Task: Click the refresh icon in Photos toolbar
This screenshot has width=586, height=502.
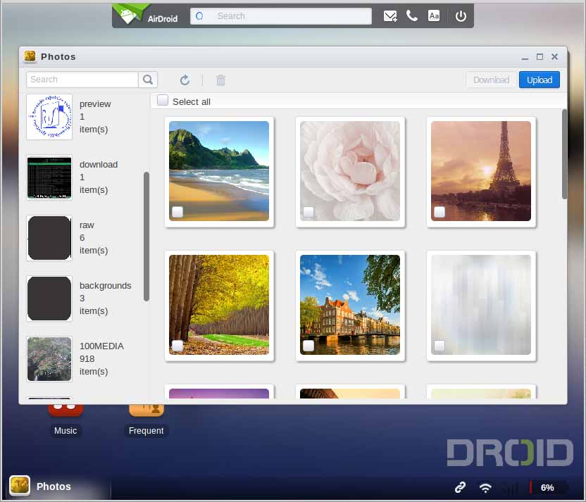Action: pos(185,80)
